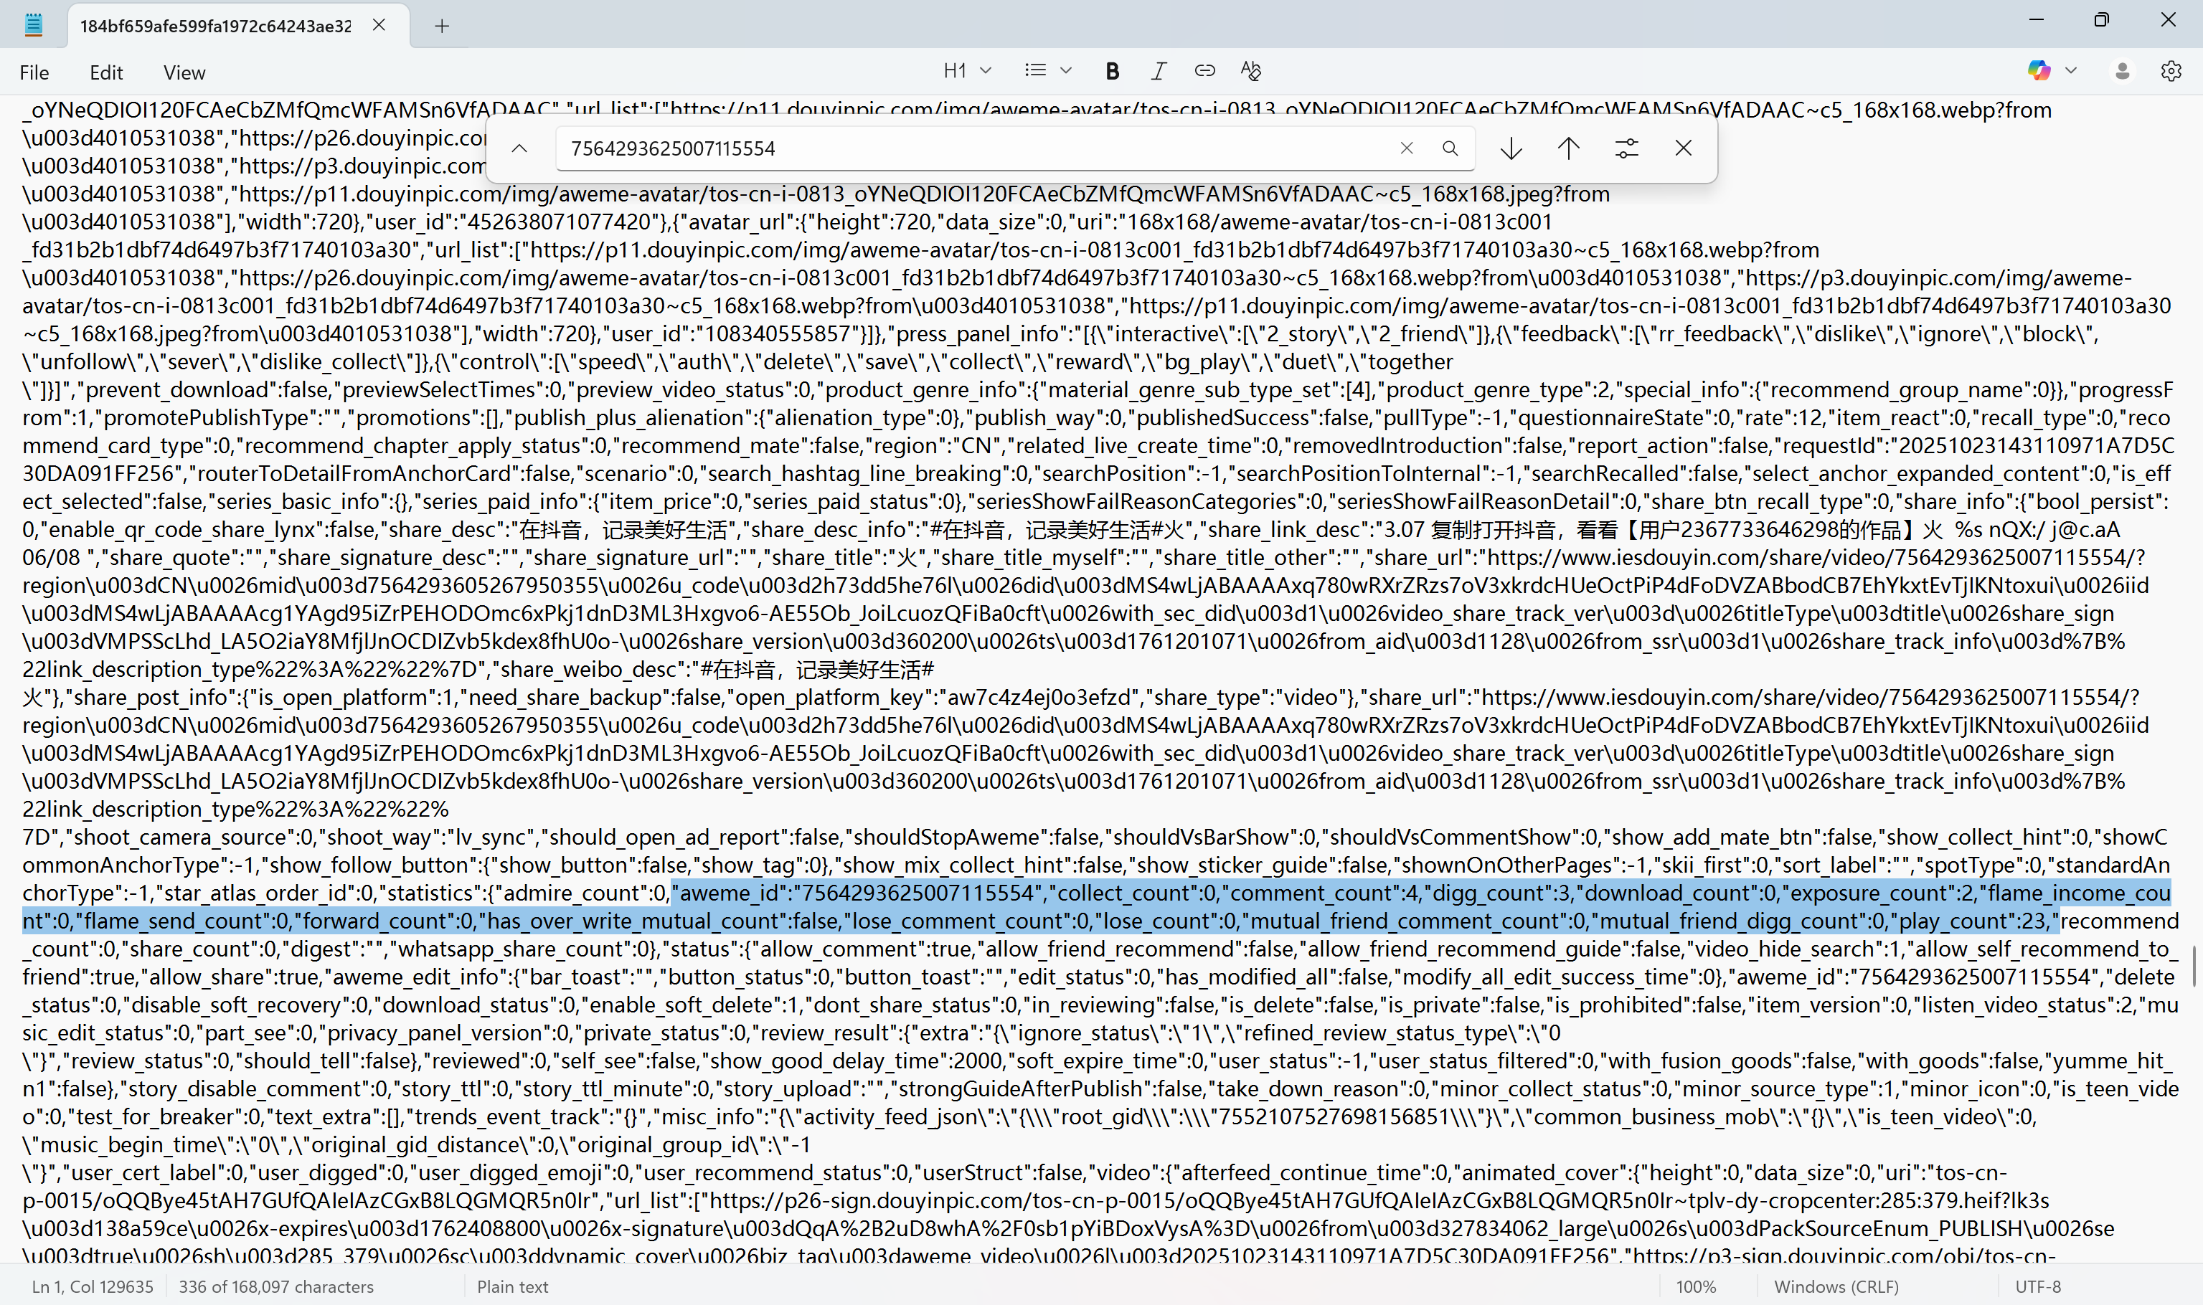Click the search magnifier icon

click(x=1450, y=148)
